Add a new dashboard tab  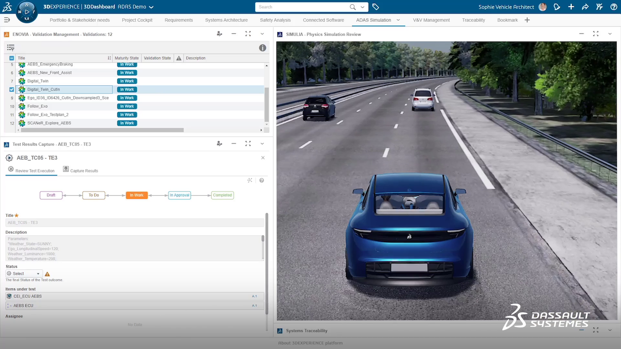[527, 20]
